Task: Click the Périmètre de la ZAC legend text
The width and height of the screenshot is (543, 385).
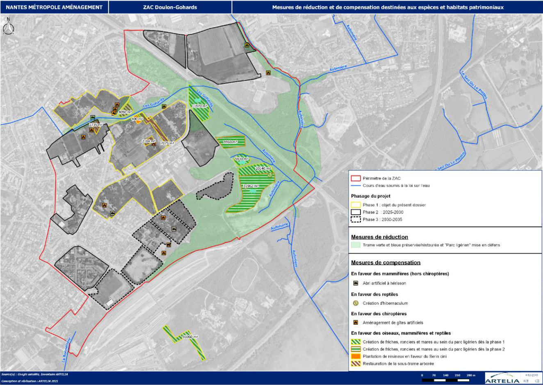Action: (381, 178)
